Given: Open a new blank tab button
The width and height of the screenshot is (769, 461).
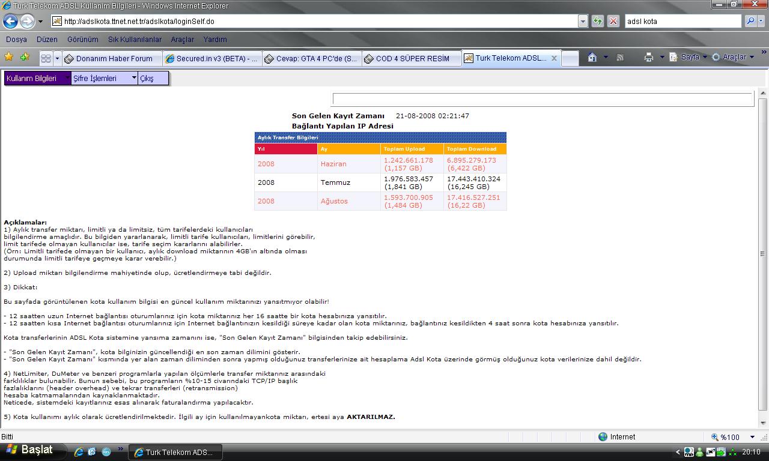Looking at the screenshot, I should point(570,58).
